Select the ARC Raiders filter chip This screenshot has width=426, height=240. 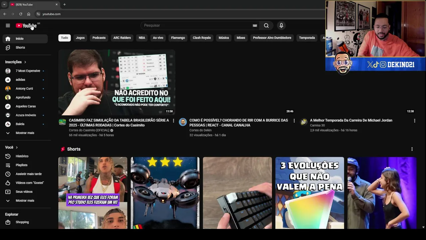pos(122,38)
